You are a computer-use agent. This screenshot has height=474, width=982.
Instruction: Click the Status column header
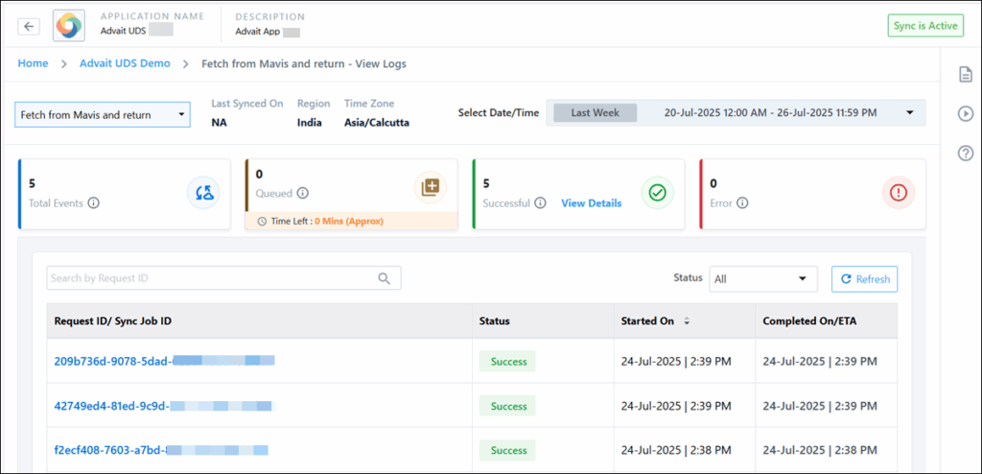[x=494, y=321]
